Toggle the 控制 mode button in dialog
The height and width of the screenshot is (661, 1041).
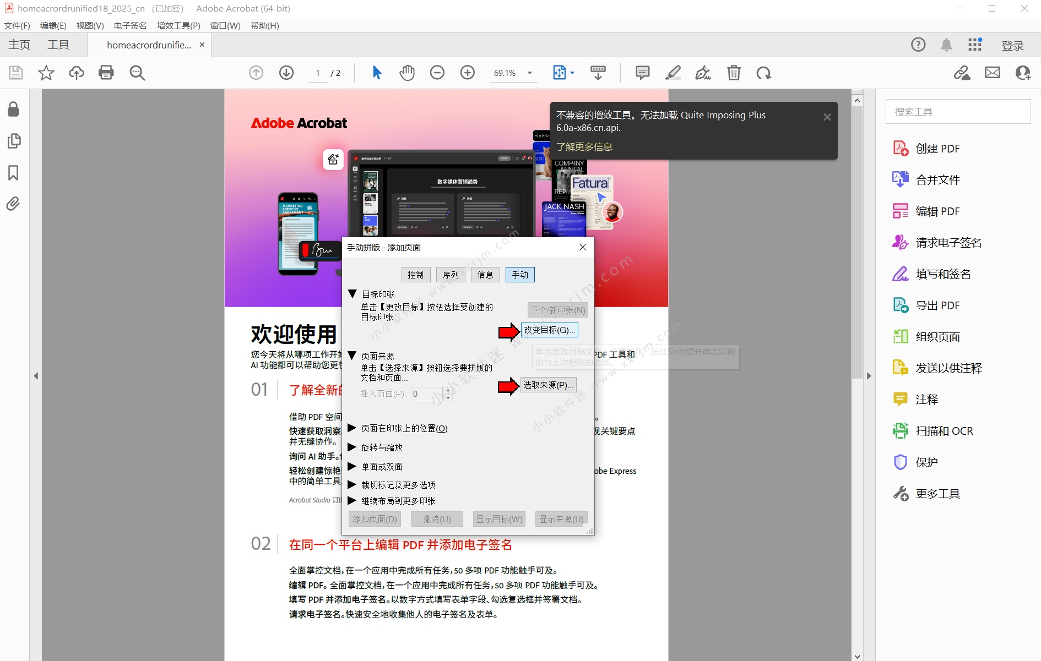[x=416, y=275]
